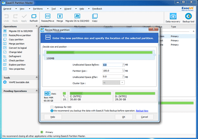Open the Wizard menu
Screen dimensions: 198x139
pyautogui.click(x=68, y=9)
